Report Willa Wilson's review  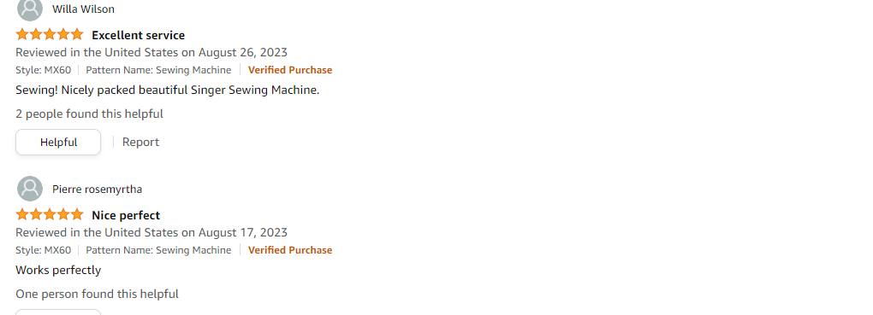(x=141, y=143)
